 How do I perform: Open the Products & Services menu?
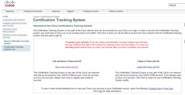[33, 11]
